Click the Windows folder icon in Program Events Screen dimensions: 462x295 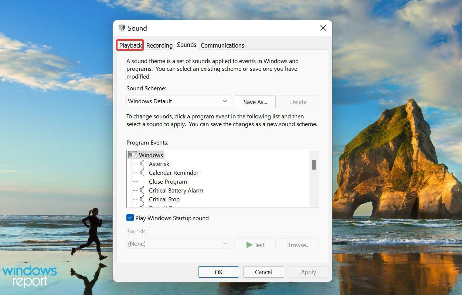point(132,155)
